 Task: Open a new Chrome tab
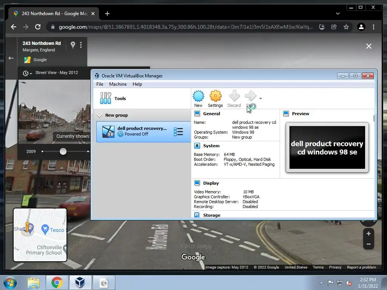coord(107,14)
